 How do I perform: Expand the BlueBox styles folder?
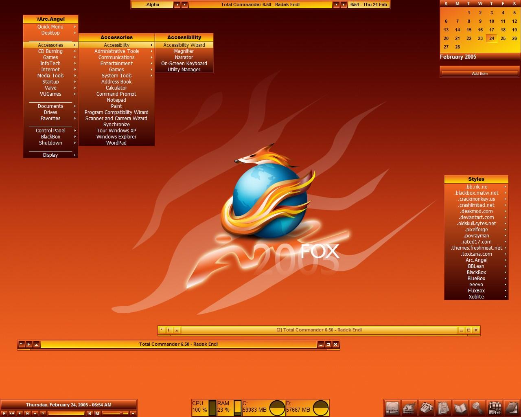[476, 279]
